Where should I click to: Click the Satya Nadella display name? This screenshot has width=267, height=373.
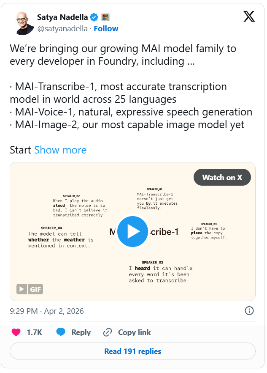coord(62,17)
